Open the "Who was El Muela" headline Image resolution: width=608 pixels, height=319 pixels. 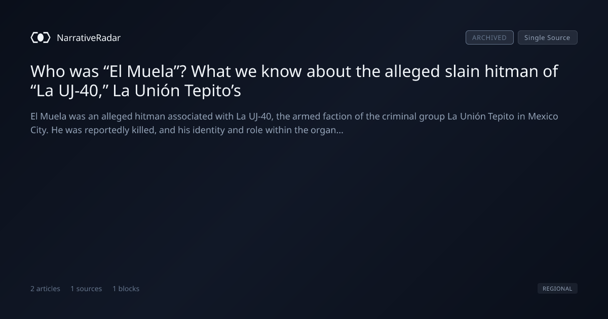(294, 81)
